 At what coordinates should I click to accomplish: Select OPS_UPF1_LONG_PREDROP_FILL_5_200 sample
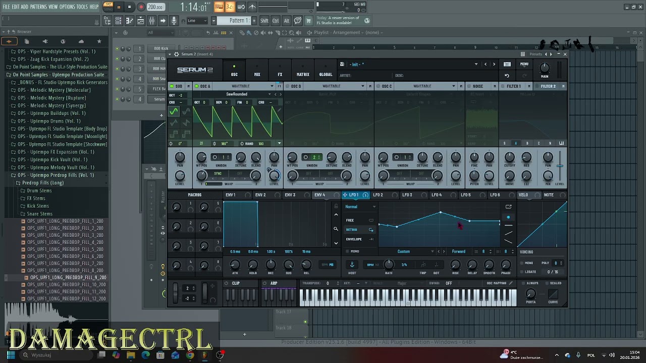pyautogui.click(x=65, y=249)
